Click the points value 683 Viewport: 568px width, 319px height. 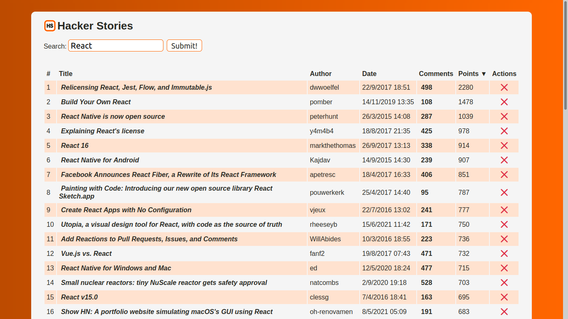464,312
